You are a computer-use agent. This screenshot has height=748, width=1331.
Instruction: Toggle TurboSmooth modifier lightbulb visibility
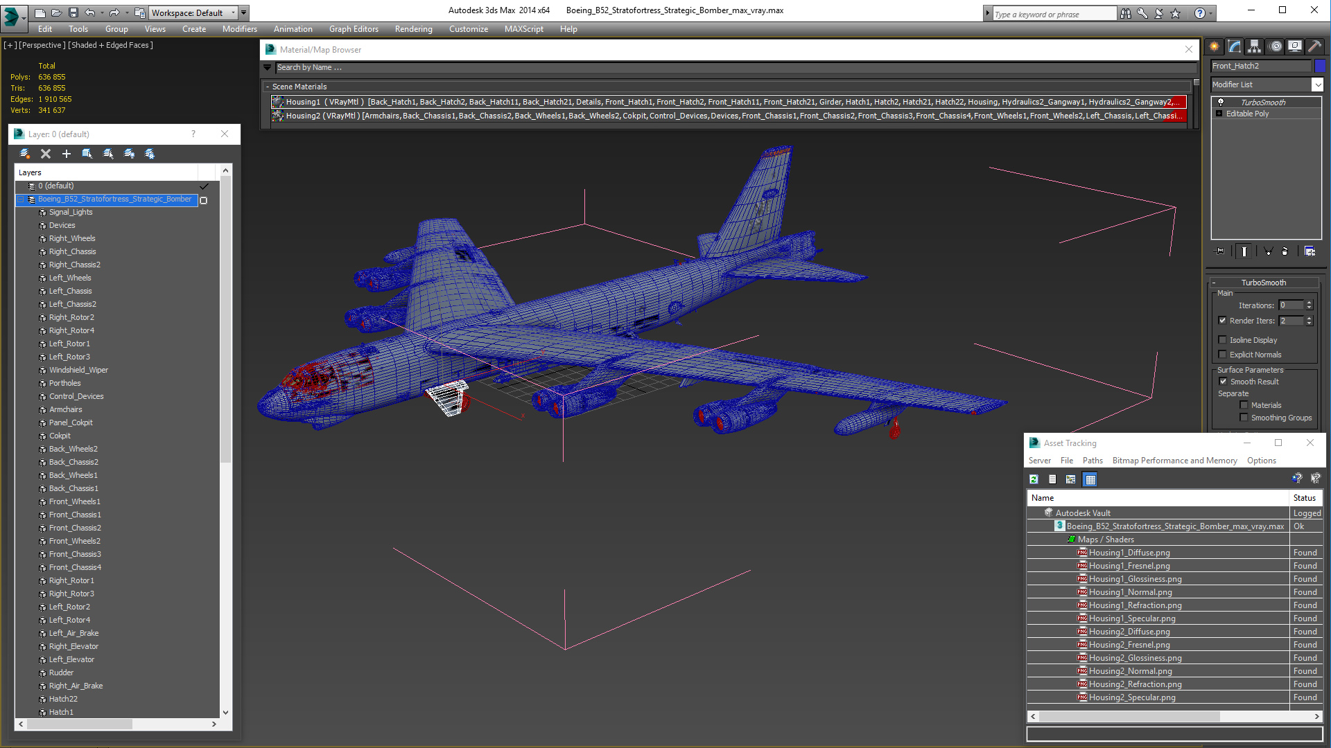[1221, 102]
